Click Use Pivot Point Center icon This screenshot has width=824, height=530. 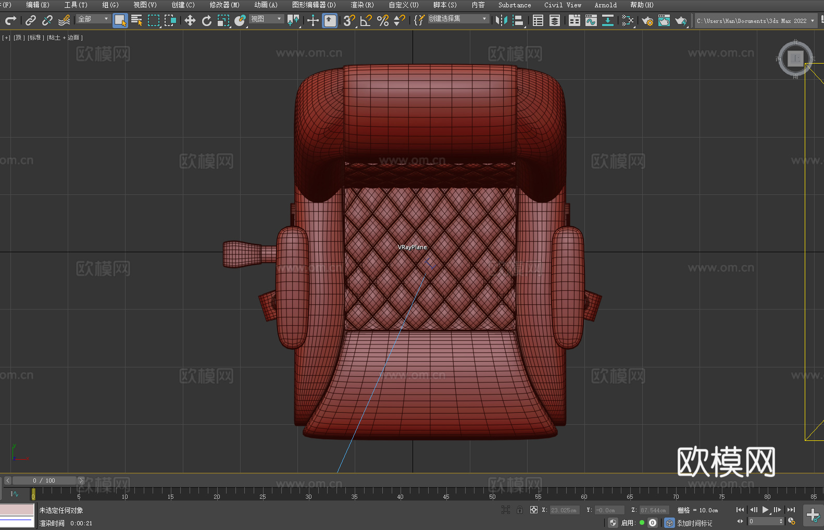click(293, 20)
